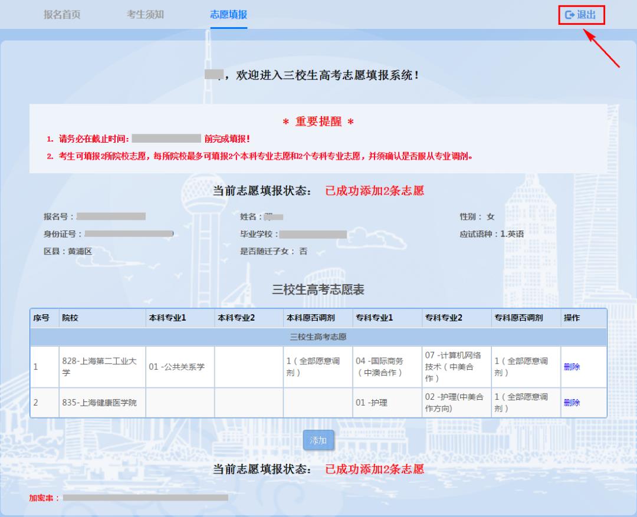Open the 报名首页 tab
637x517 pixels.
pos(62,15)
